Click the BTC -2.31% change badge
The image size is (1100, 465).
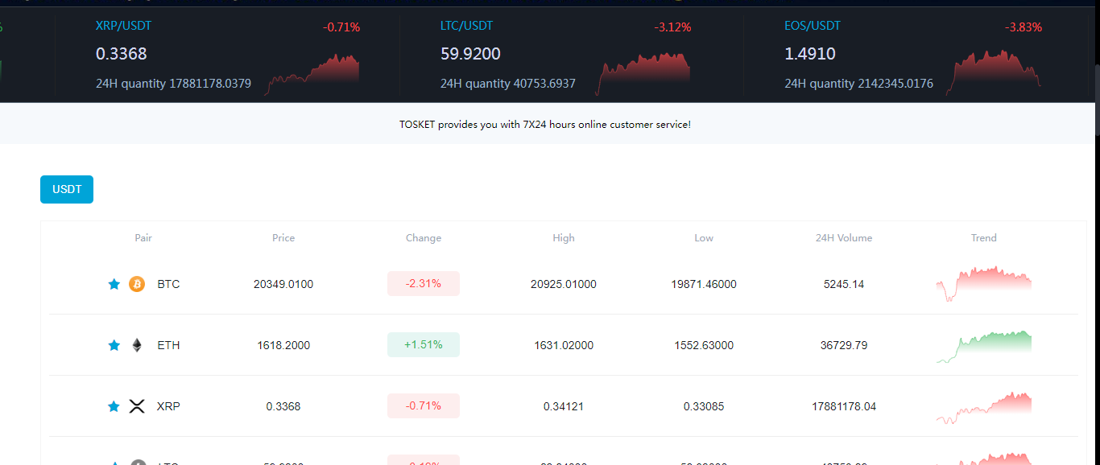(x=424, y=284)
